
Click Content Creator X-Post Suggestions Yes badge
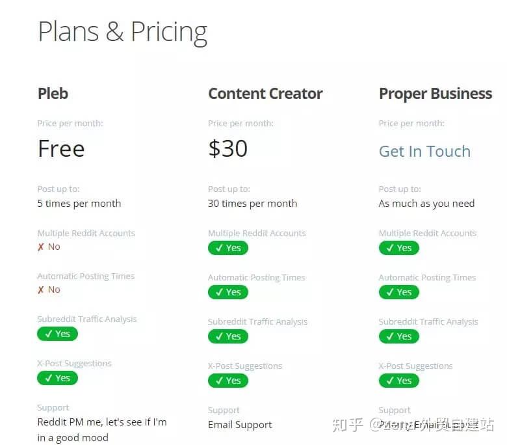pos(227,381)
